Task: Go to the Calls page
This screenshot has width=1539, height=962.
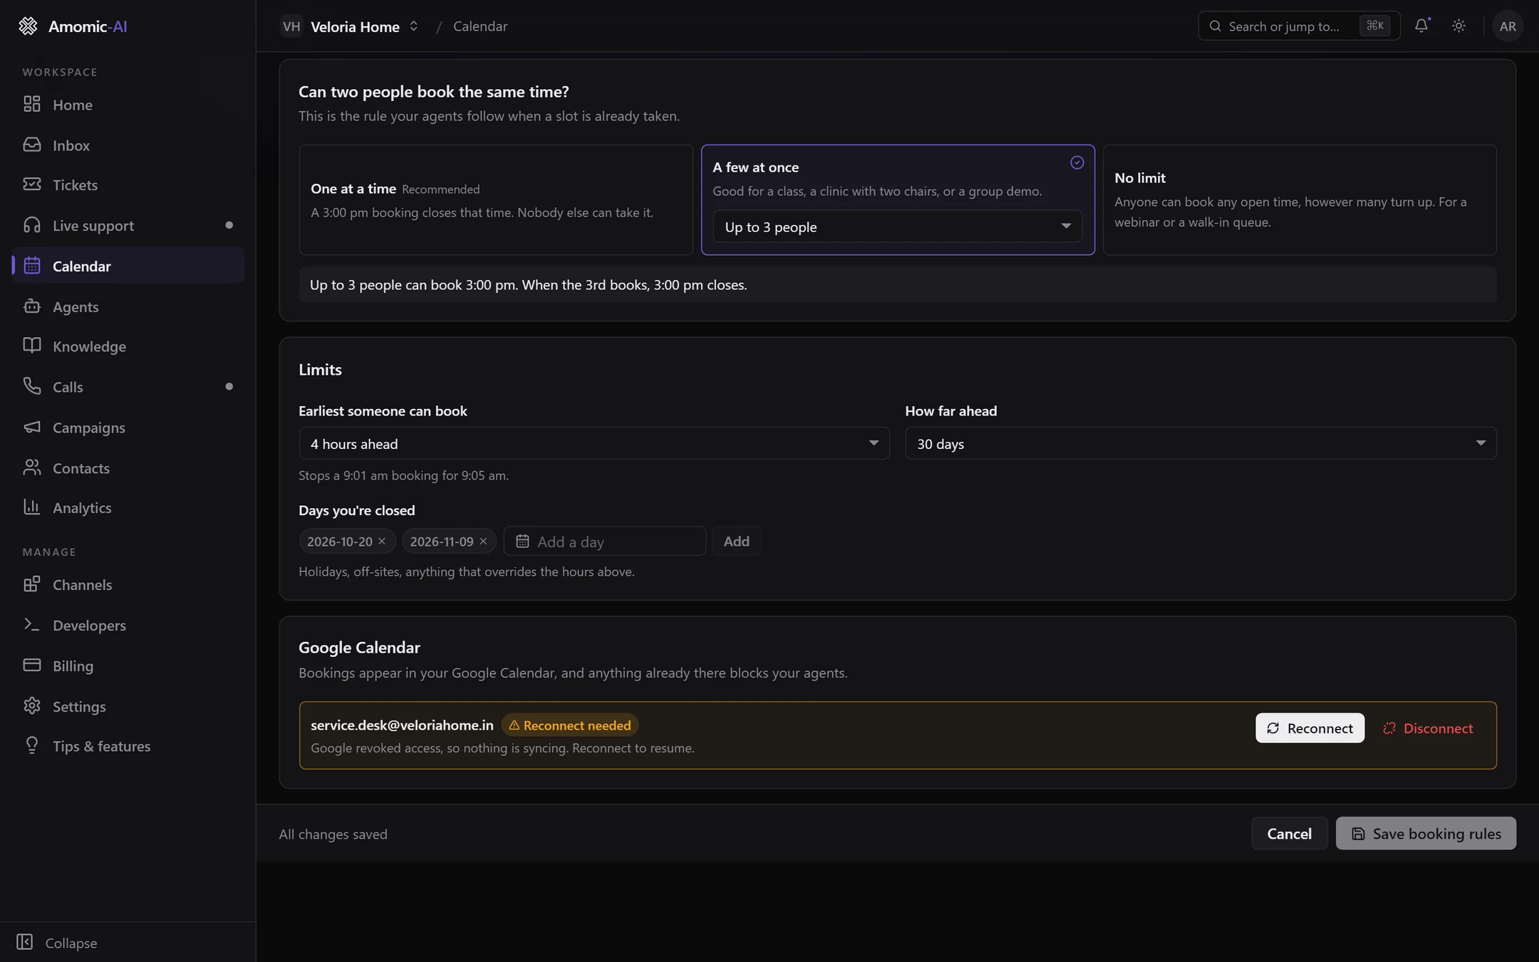Action: tap(128, 387)
